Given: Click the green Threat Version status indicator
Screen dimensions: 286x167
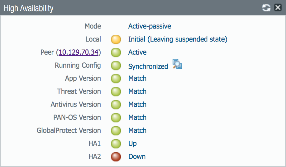Looking at the screenshot, I should (116, 92).
